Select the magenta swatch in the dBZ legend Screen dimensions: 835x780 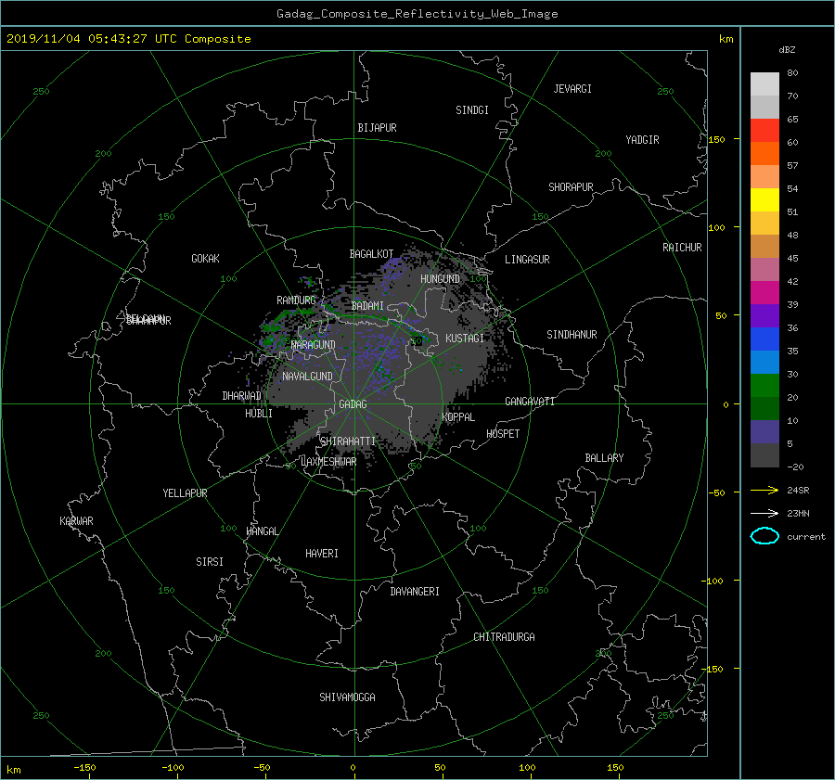point(764,293)
